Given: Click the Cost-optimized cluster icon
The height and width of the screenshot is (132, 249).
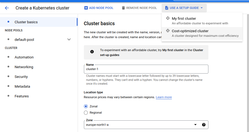Looking at the screenshot, I should tap(168, 31).
